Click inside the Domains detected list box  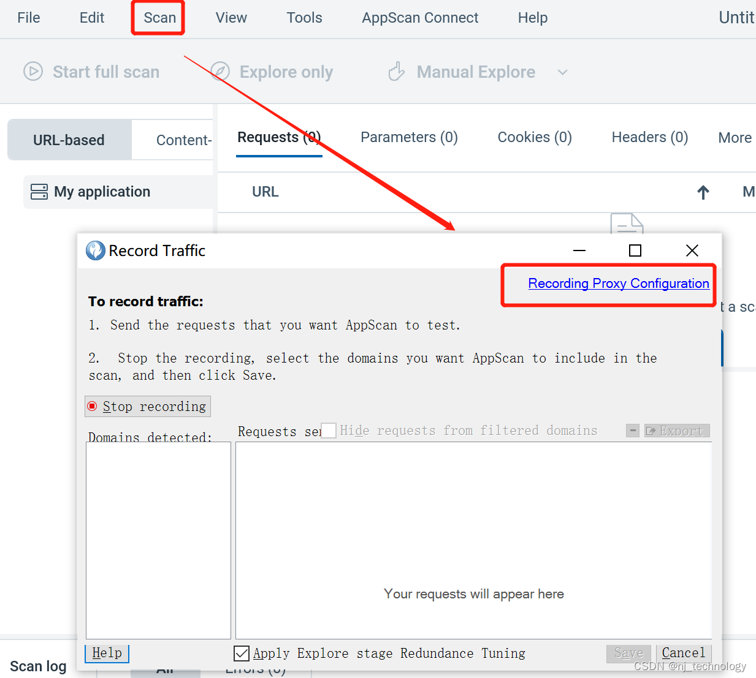tap(158, 540)
